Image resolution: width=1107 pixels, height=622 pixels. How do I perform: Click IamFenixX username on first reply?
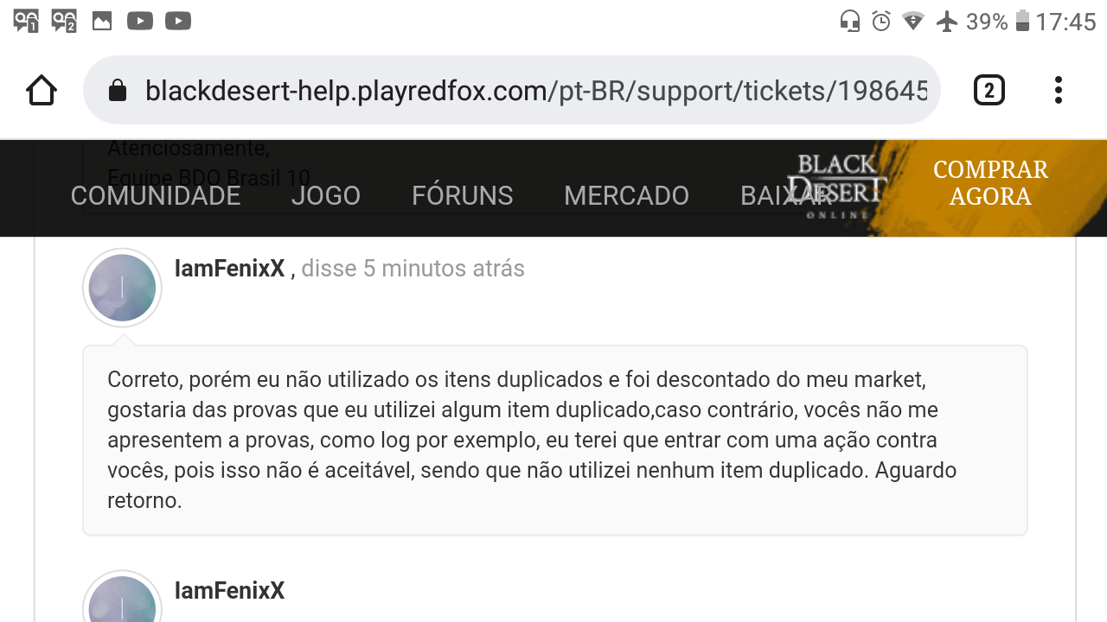click(229, 269)
